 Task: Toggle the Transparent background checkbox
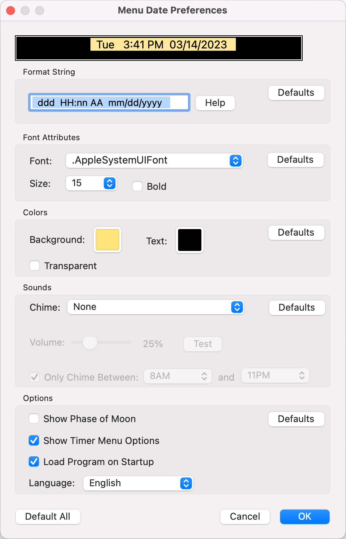point(35,266)
